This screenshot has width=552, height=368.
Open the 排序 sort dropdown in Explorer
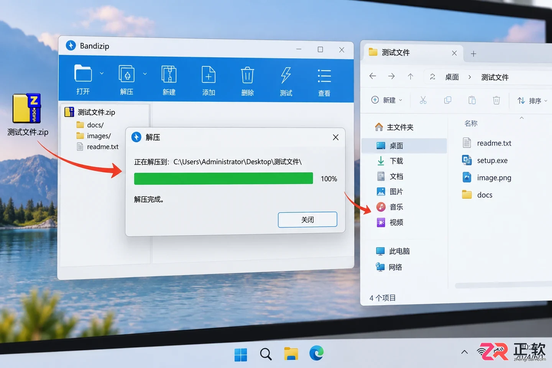point(532,101)
